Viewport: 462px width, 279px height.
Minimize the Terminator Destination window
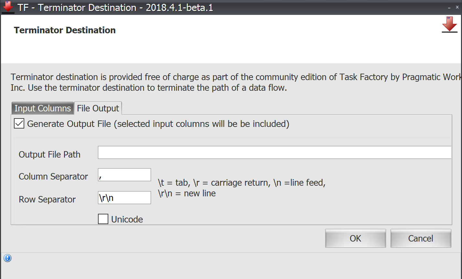click(449, 7)
